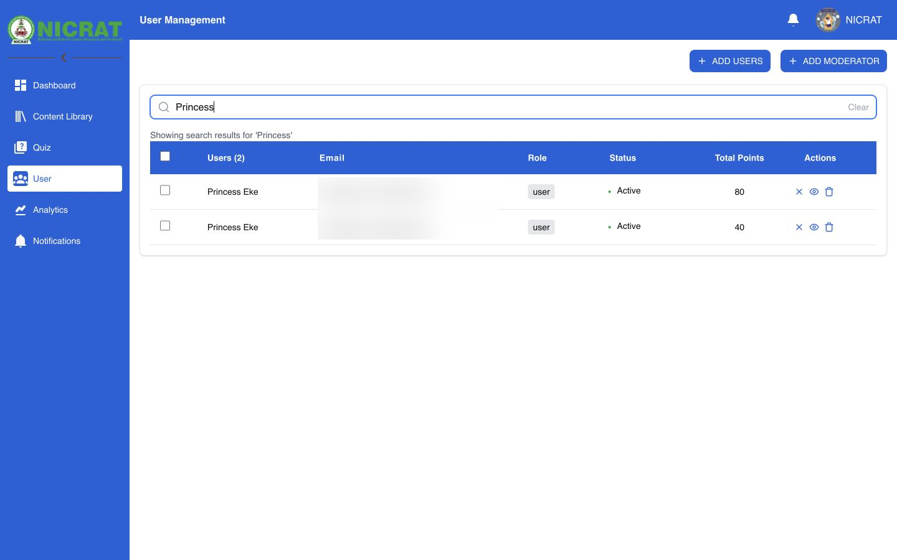Focus the user search field
The image size is (897, 560).
pos(513,107)
